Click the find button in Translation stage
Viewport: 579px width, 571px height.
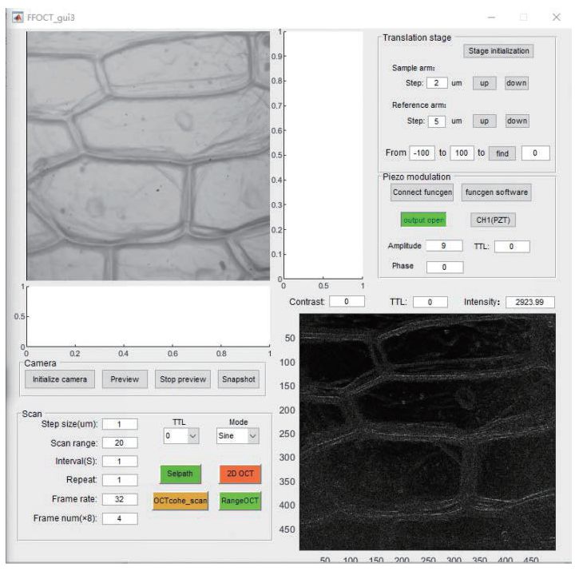point(502,153)
